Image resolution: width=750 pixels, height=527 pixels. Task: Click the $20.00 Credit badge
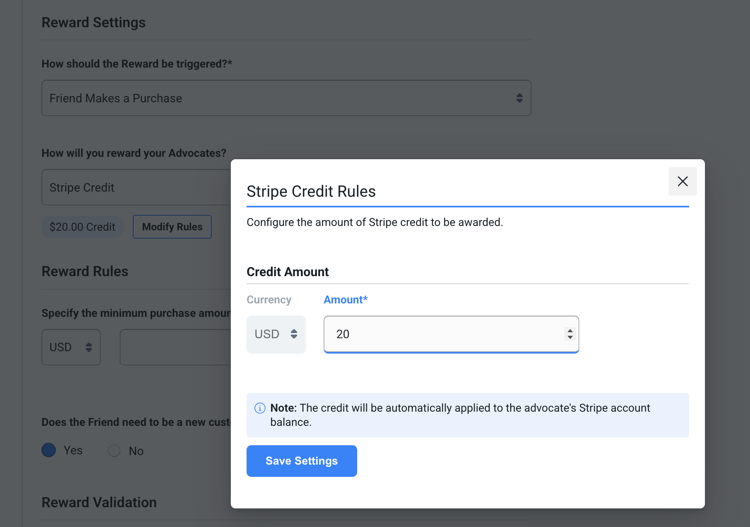82,227
